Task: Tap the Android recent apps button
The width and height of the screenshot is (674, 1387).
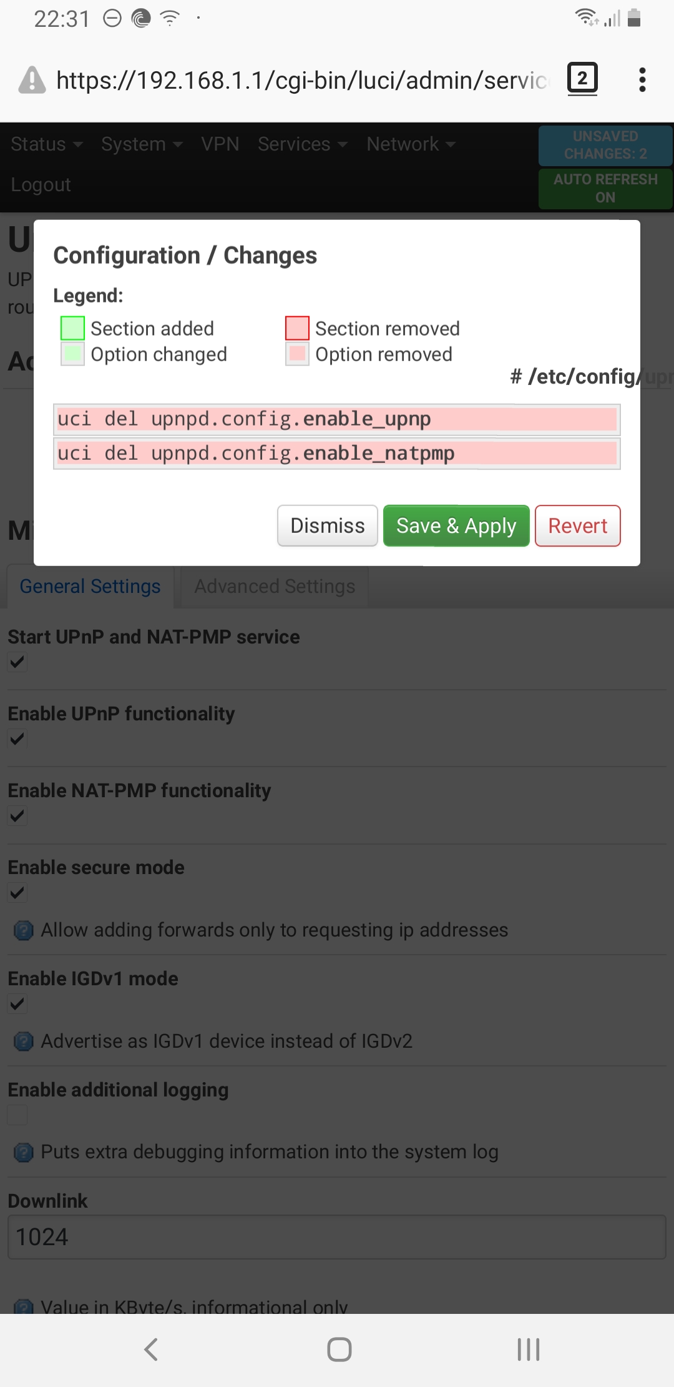Action: click(527, 1350)
